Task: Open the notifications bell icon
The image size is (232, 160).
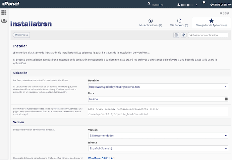Action: pos(204,2)
